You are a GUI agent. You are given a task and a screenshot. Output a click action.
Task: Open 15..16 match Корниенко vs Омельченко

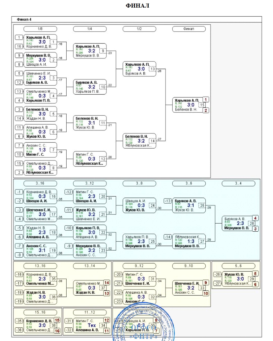(x=40, y=325)
